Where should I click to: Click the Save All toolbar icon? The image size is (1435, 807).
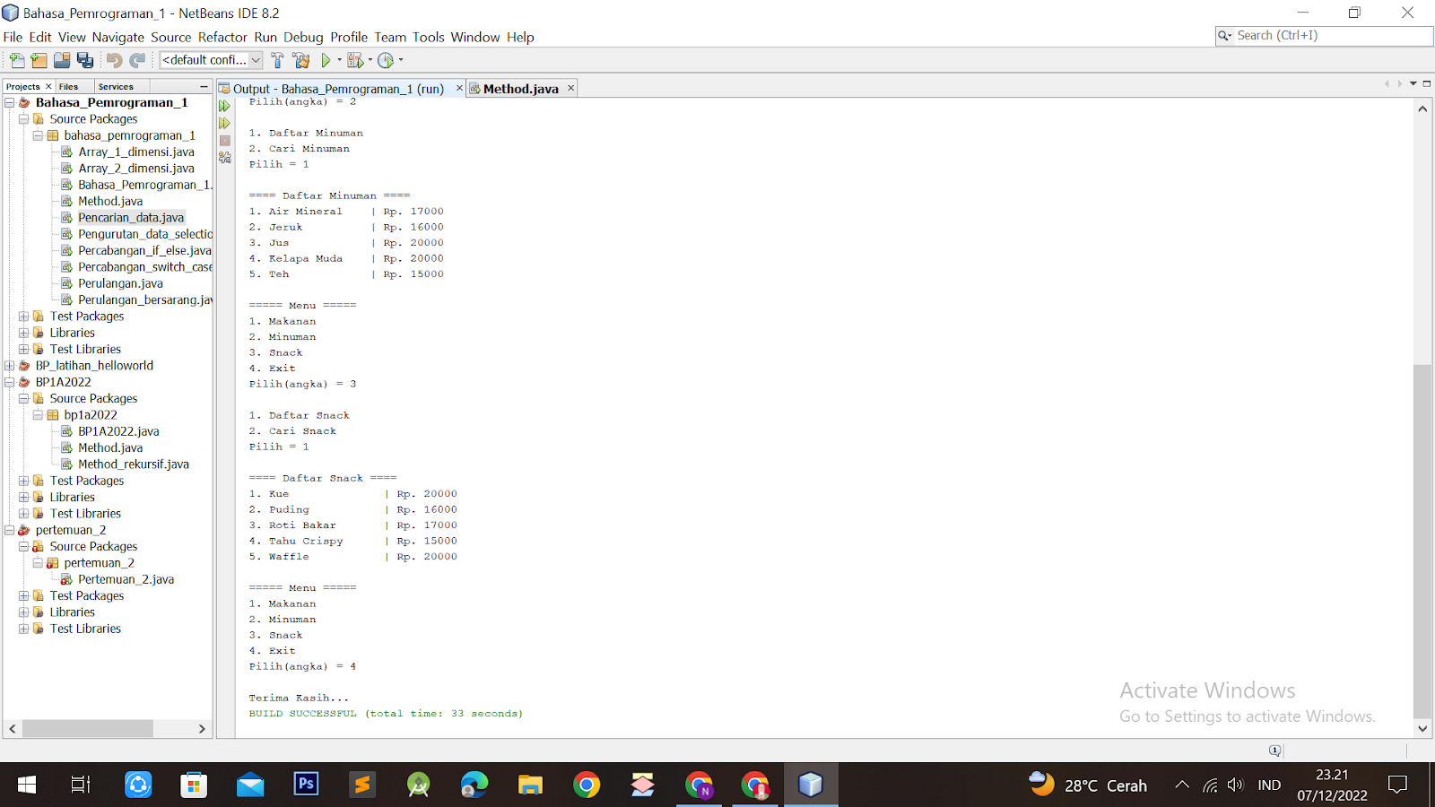pos(85,60)
